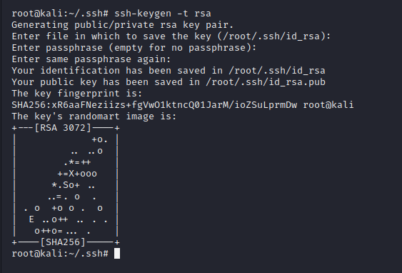This screenshot has width=402, height=273.
Task: Click 'The key's randomart image is:' line
Action: (94, 116)
